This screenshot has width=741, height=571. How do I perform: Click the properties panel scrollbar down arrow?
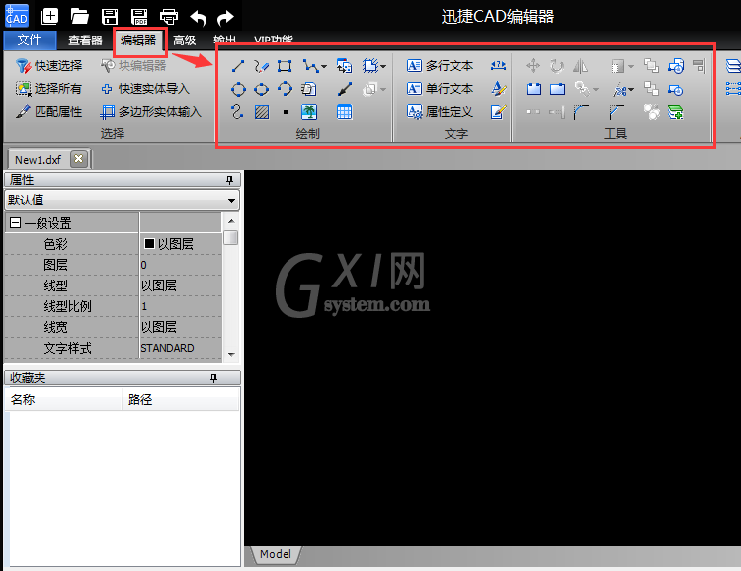(x=231, y=354)
